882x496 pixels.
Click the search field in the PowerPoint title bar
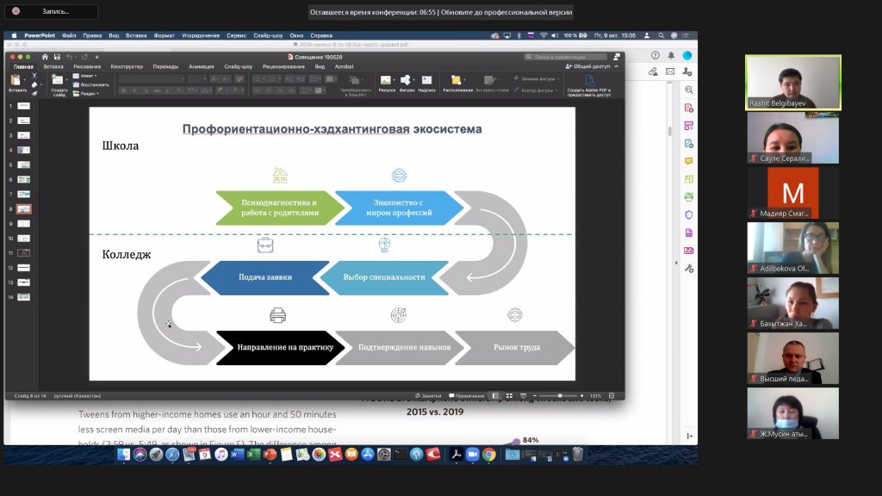coord(566,57)
